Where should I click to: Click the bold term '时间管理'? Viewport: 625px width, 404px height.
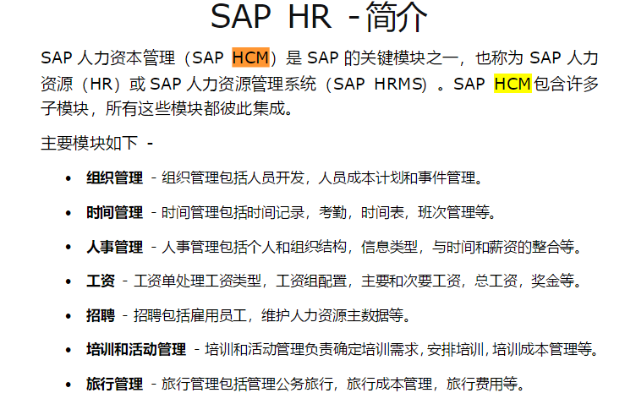pos(114,212)
